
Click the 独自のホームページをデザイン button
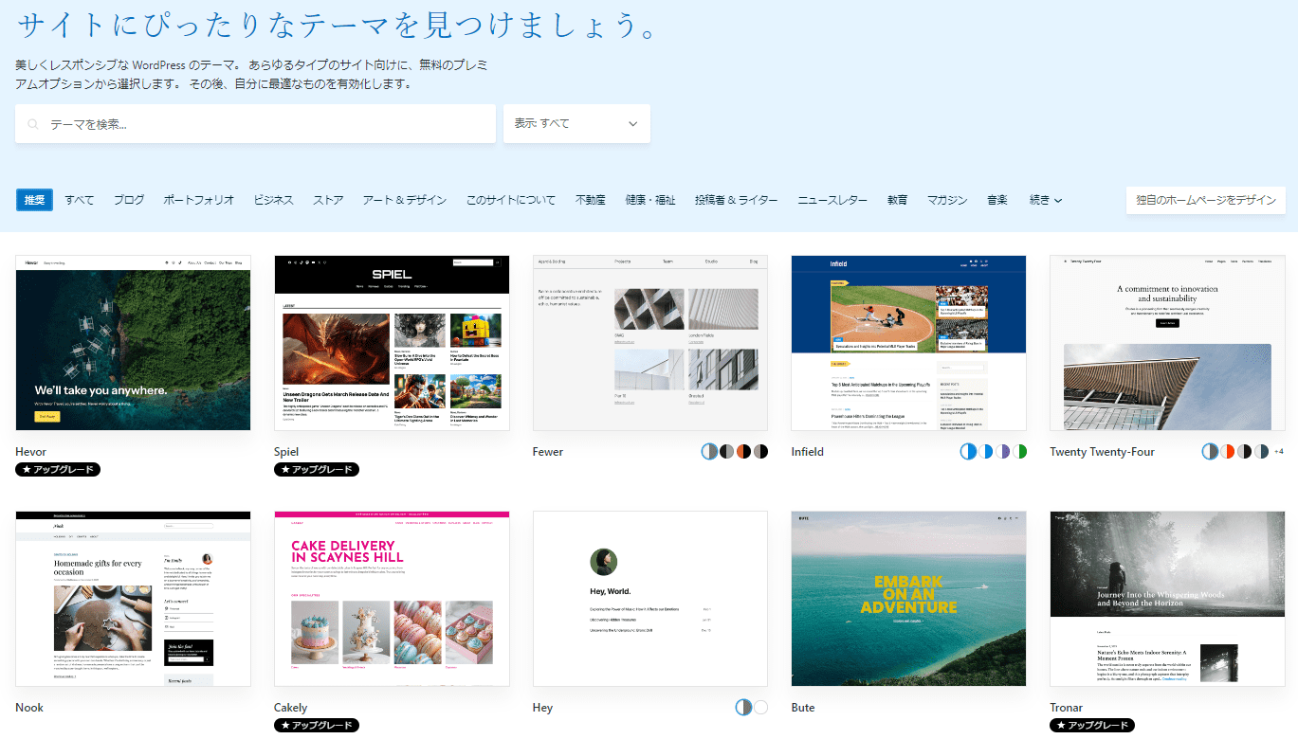(1206, 200)
